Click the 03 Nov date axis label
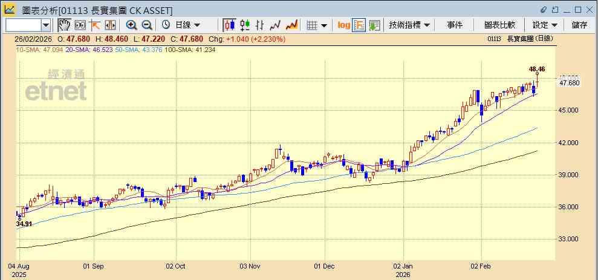The height and width of the screenshot is (280, 598). click(x=250, y=266)
